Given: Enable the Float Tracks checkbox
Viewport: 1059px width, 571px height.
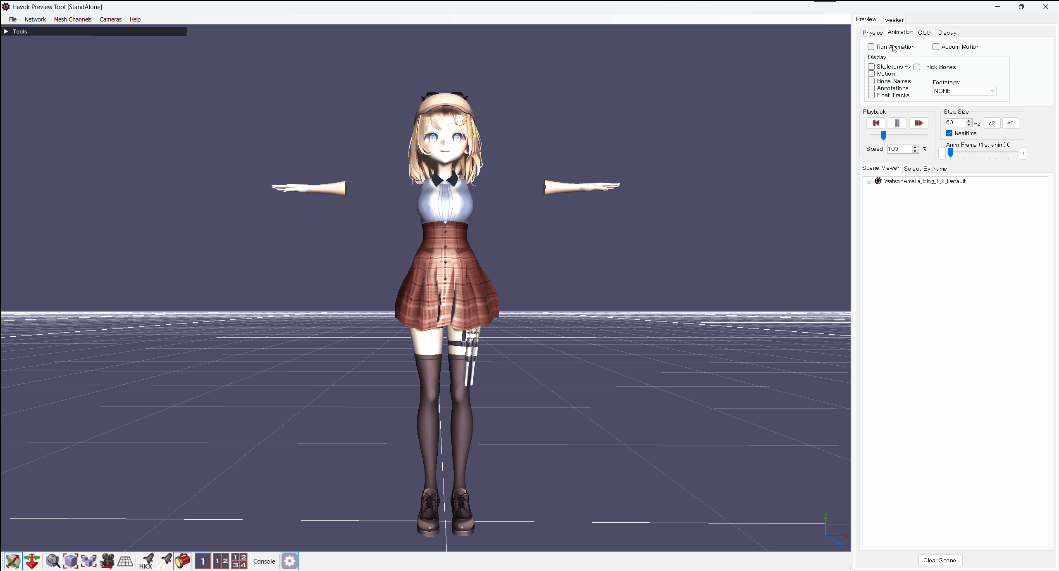Looking at the screenshot, I should (x=871, y=95).
